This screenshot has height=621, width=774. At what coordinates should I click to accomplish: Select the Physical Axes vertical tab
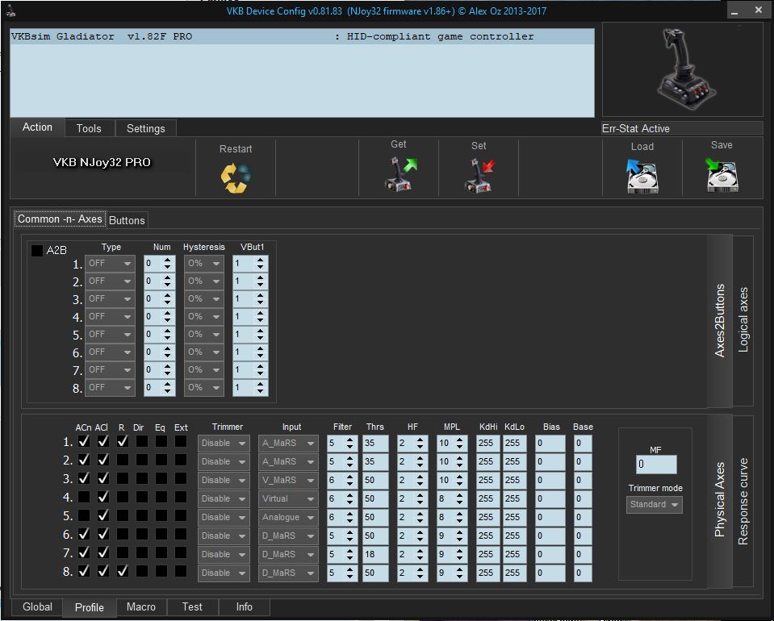(x=720, y=500)
